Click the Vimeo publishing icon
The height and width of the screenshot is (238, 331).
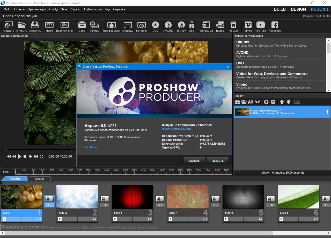[x=248, y=25]
